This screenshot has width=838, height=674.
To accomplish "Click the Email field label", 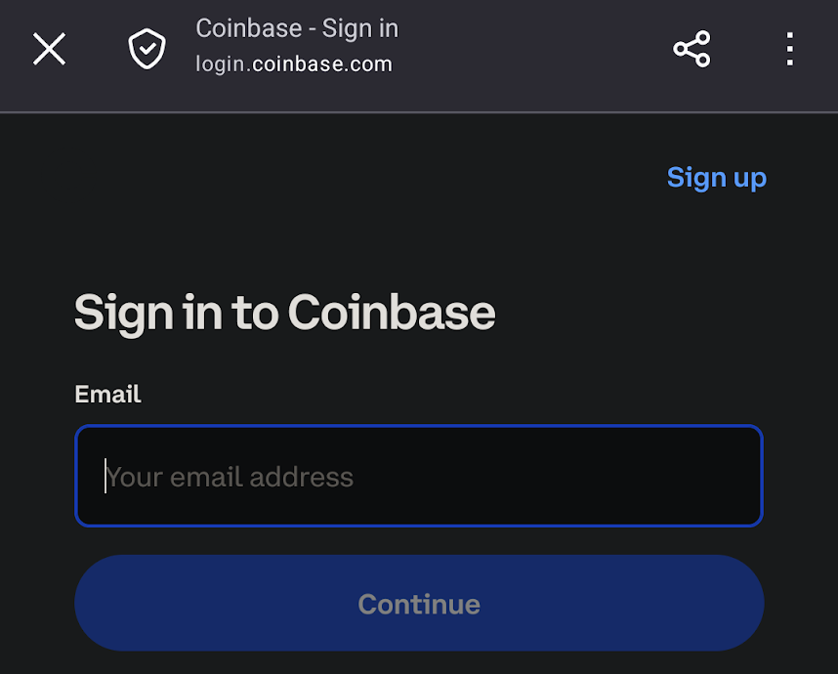I will [107, 394].
